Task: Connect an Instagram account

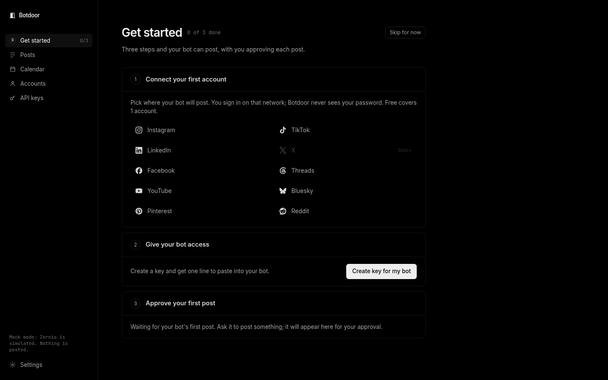Action: (201, 130)
